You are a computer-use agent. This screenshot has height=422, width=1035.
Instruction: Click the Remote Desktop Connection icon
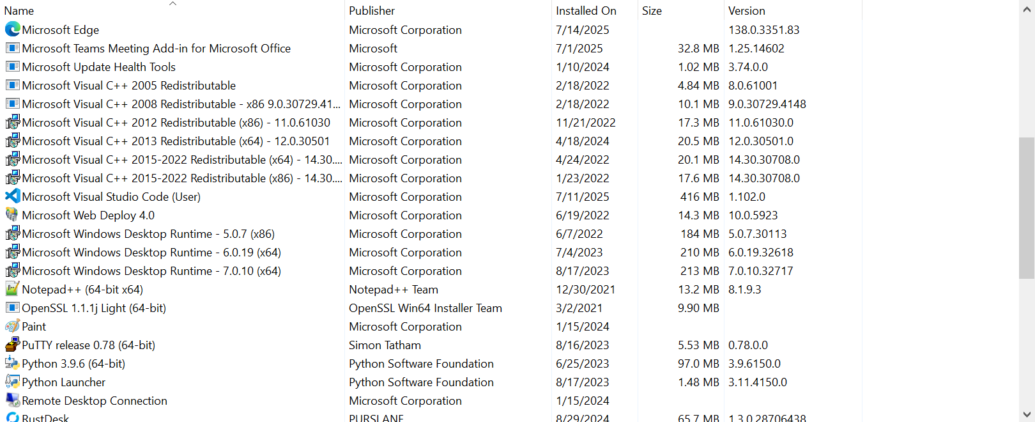click(12, 400)
